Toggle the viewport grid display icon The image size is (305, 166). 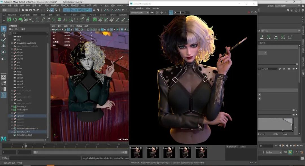pyautogui.click(x=76, y=30)
